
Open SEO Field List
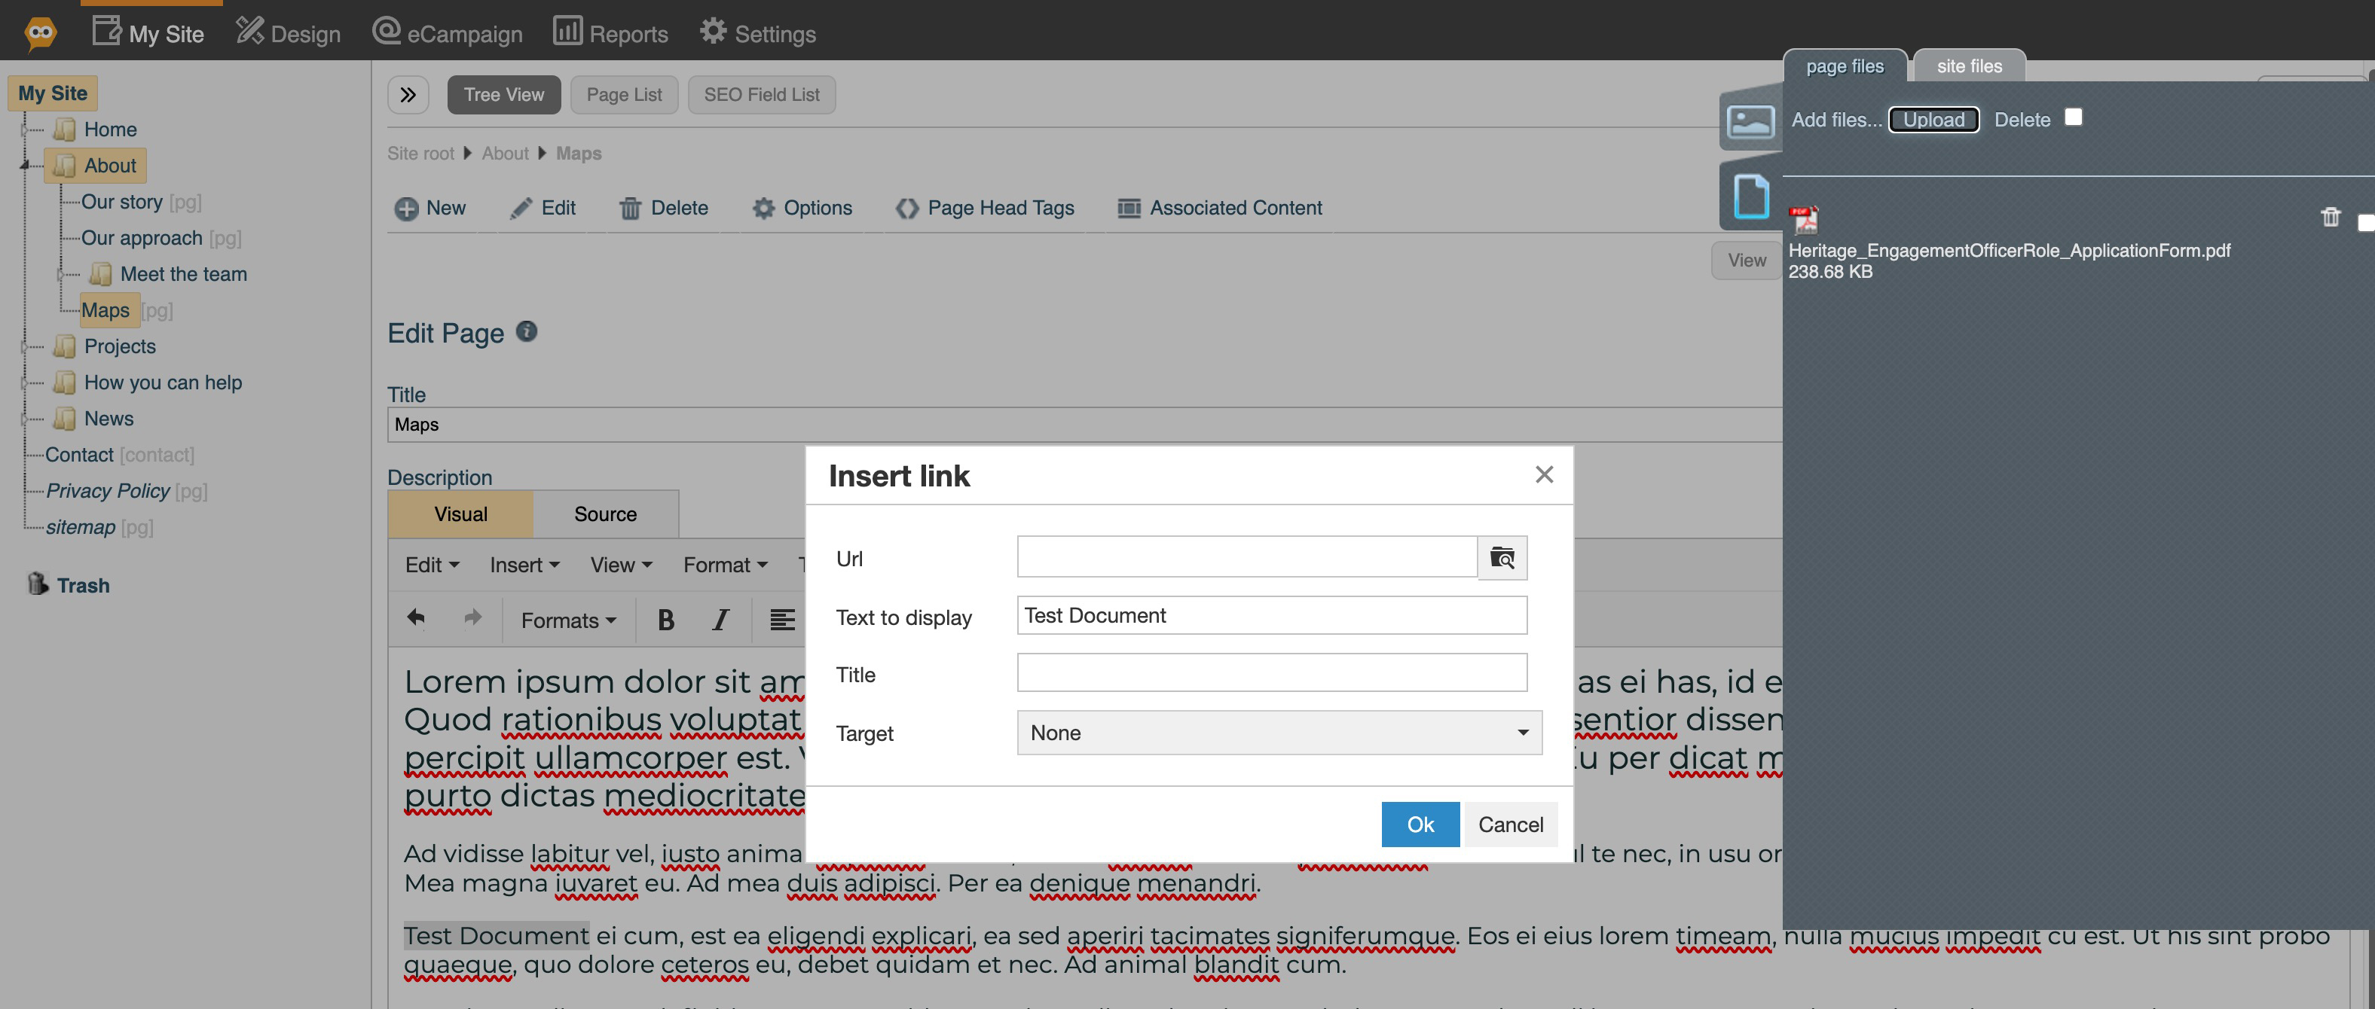762,95
